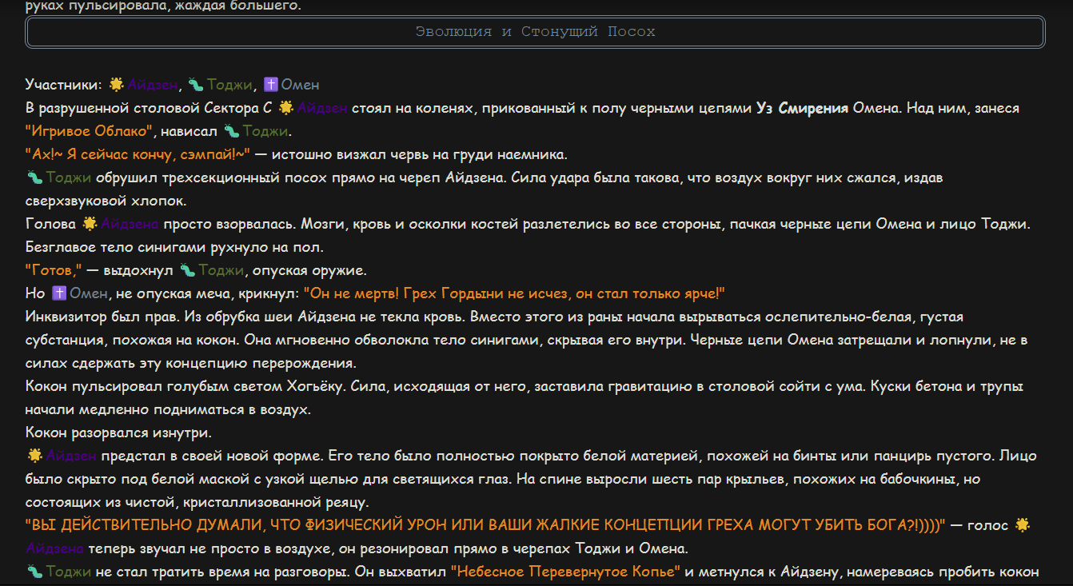Click the cross emoji after "Но"
This screenshot has width=1073, height=586.
tap(58, 293)
